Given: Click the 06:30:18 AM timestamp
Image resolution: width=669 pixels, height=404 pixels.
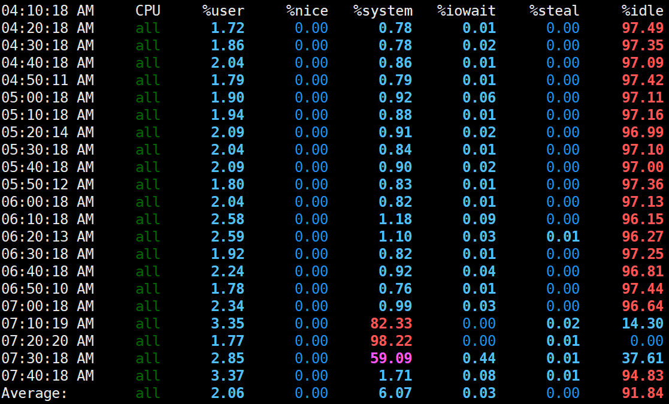Looking at the screenshot, I should (48, 254).
